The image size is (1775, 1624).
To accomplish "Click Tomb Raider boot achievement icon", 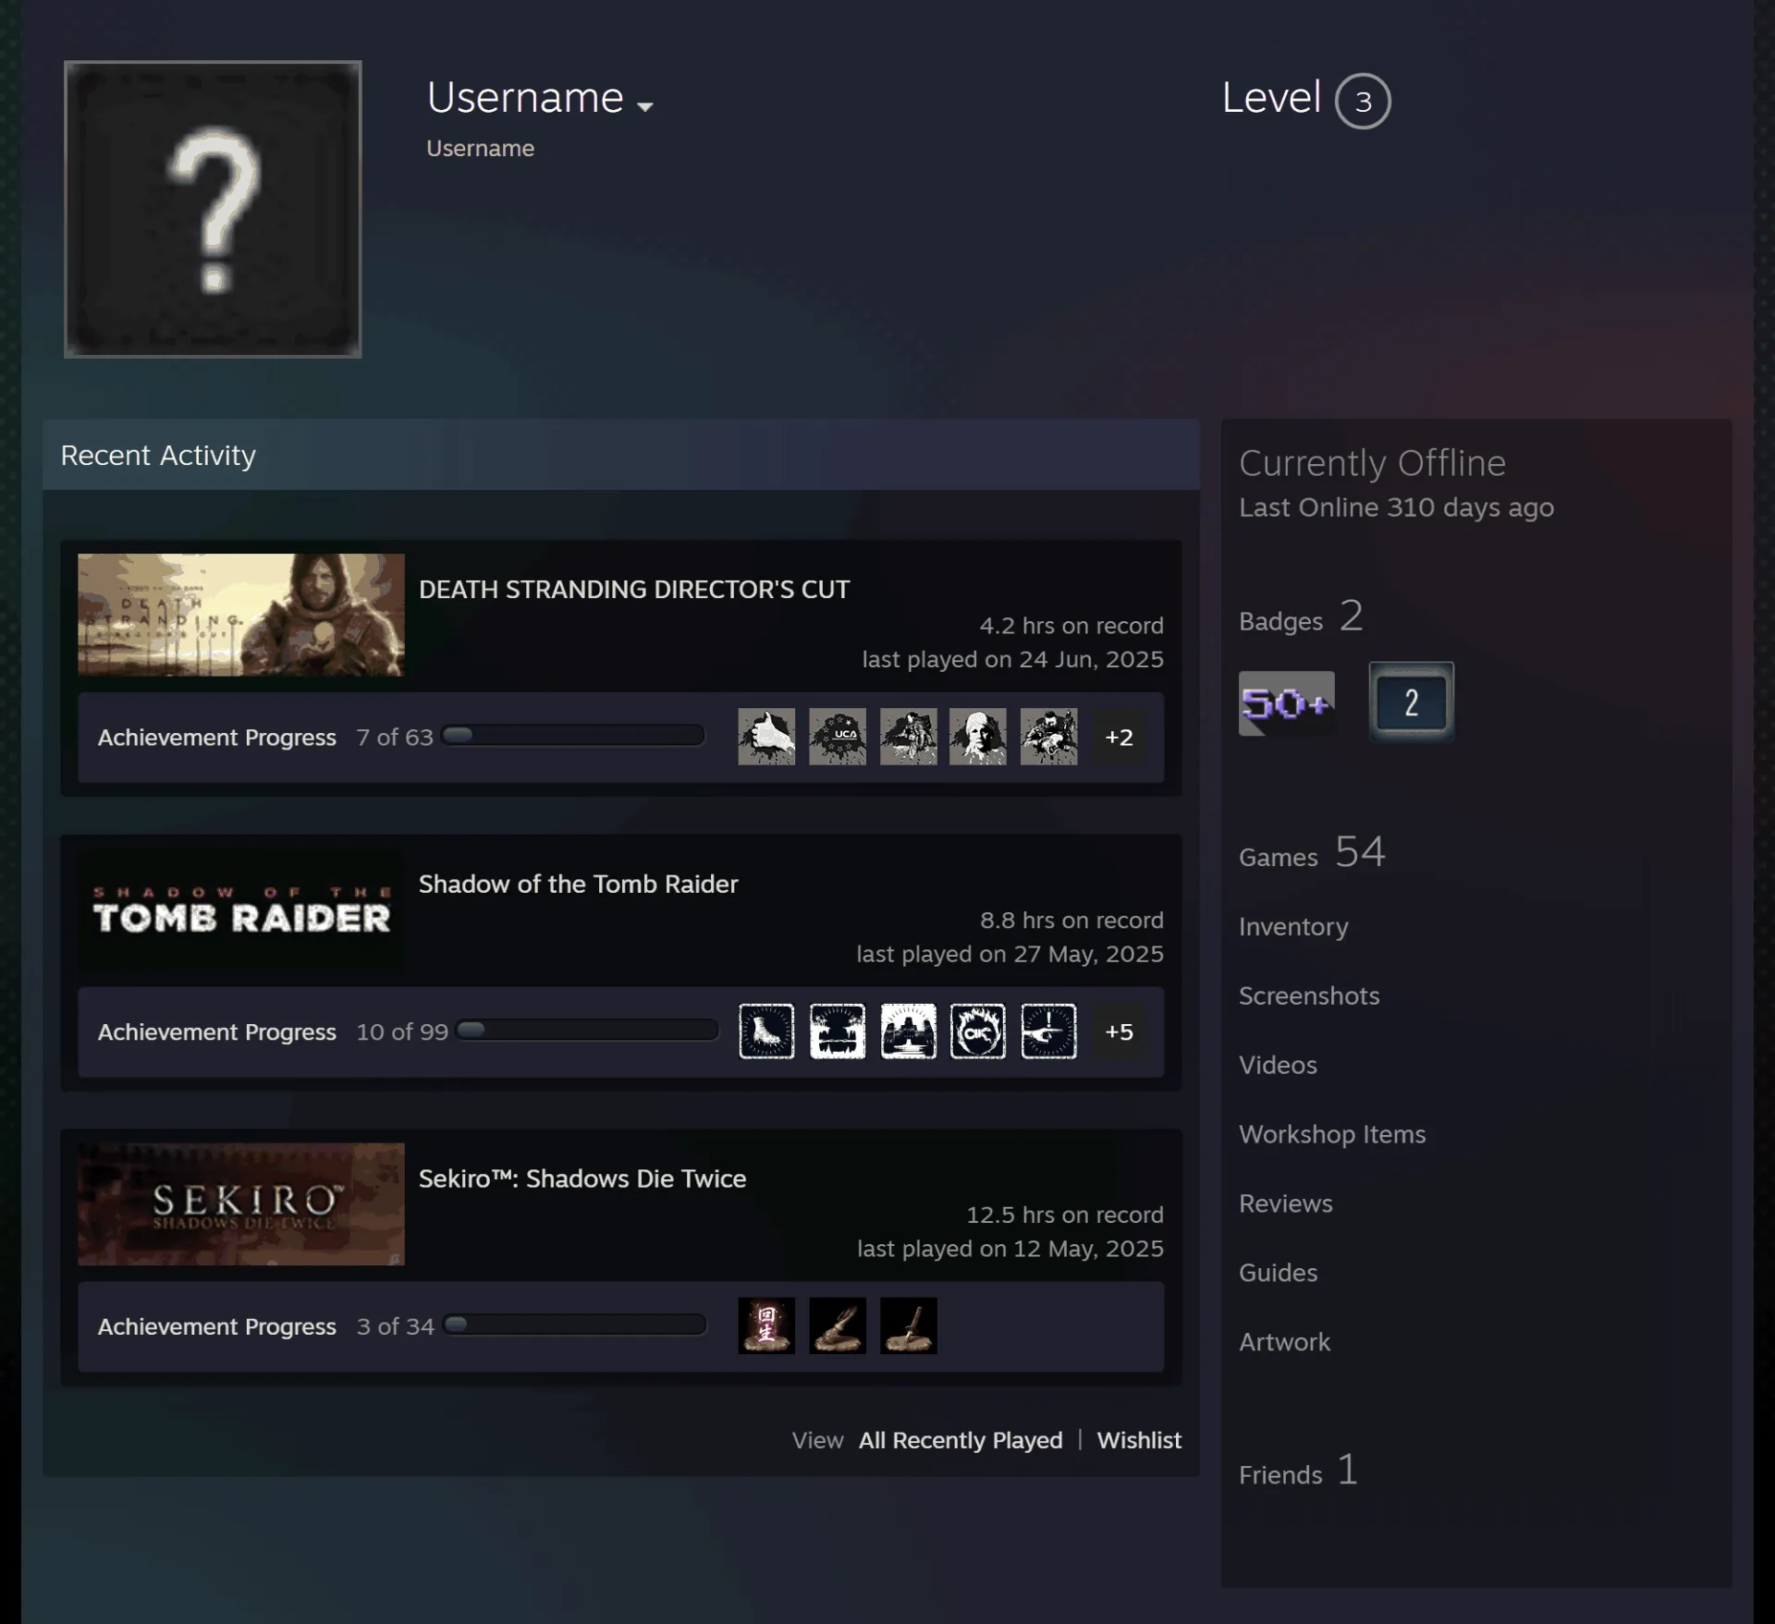I will point(766,1031).
